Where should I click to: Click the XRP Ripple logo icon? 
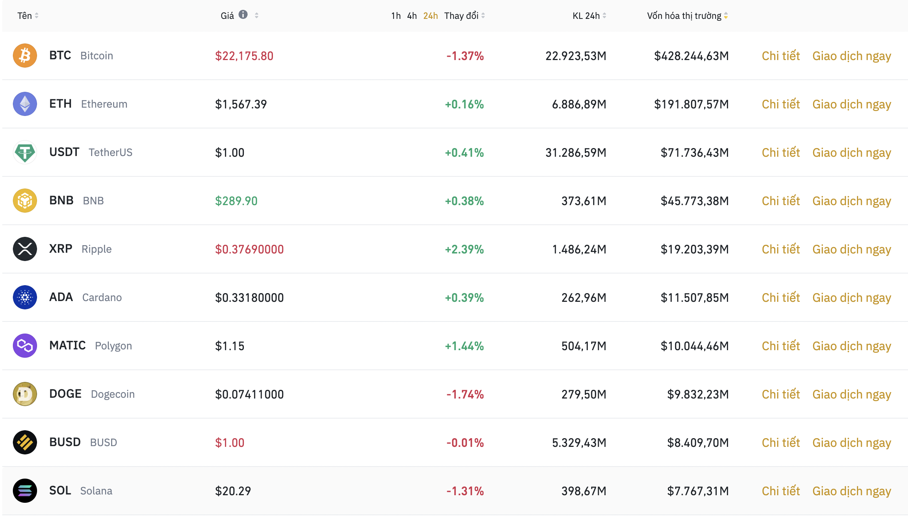point(25,249)
